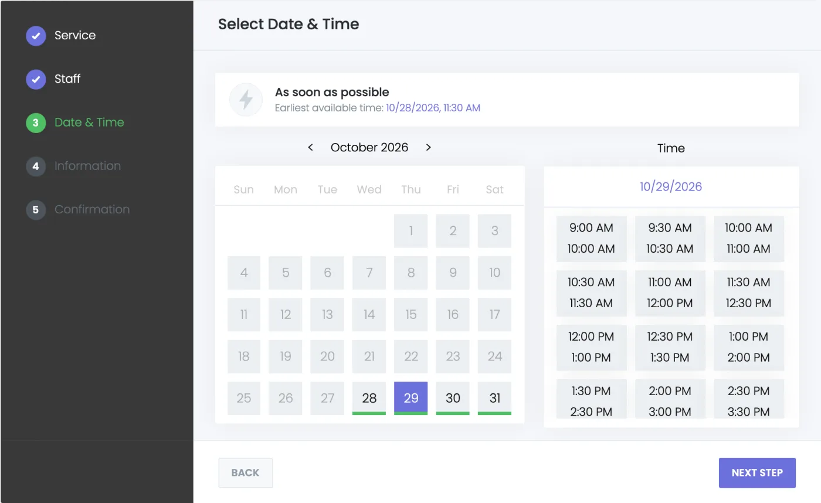821x503 pixels.
Task: Click the 10/29/2026 date heading
Action: click(x=671, y=186)
